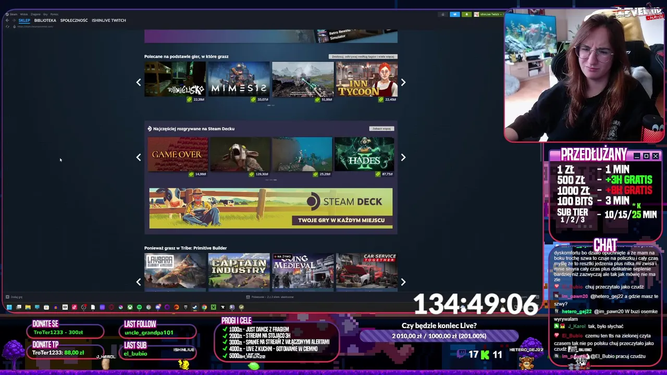Click the Steam Deck promotional banner
The image size is (667, 375).
point(271,208)
